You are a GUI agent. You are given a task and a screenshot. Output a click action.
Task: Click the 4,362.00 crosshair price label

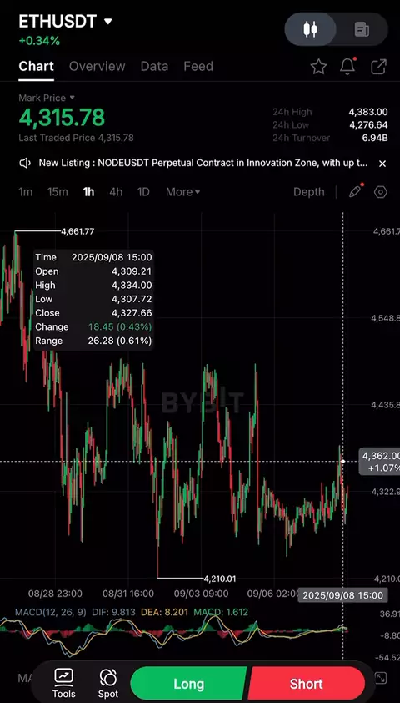click(x=380, y=462)
